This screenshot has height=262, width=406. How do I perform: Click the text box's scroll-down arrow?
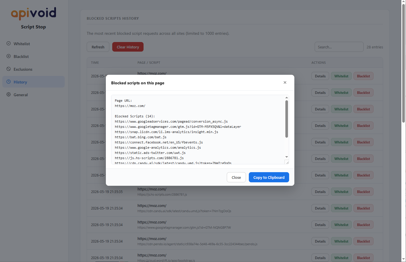(287, 157)
